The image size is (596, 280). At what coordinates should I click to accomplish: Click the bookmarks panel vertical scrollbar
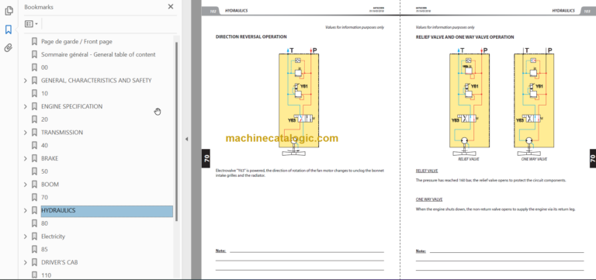tap(176, 131)
